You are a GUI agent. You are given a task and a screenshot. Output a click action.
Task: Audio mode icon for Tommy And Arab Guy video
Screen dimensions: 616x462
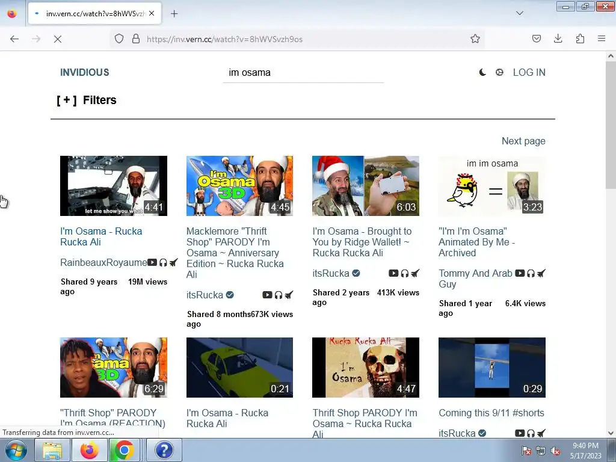(531, 274)
